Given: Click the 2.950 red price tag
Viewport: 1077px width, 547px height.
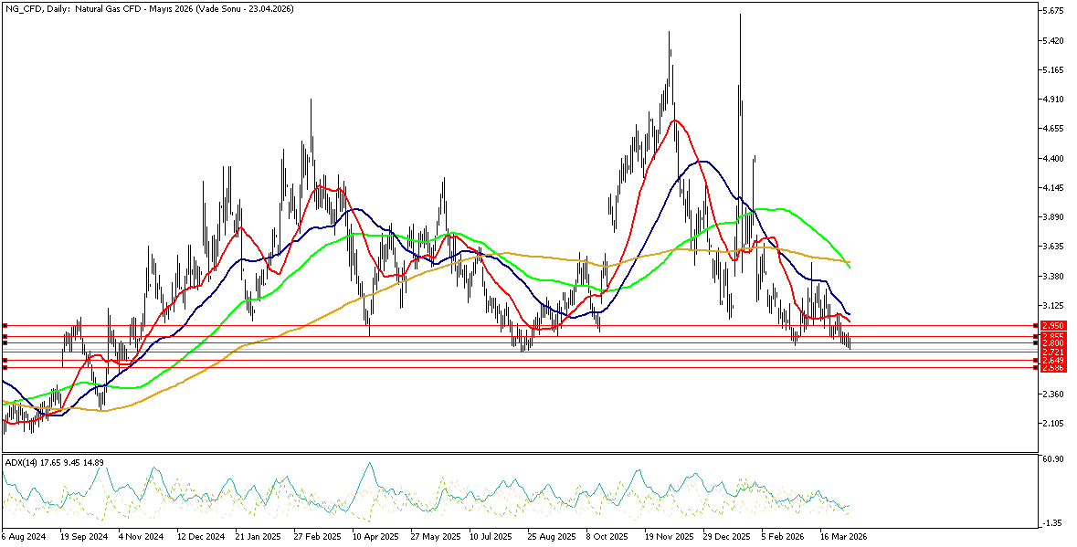Looking at the screenshot, I should [x=1053, y=325].
